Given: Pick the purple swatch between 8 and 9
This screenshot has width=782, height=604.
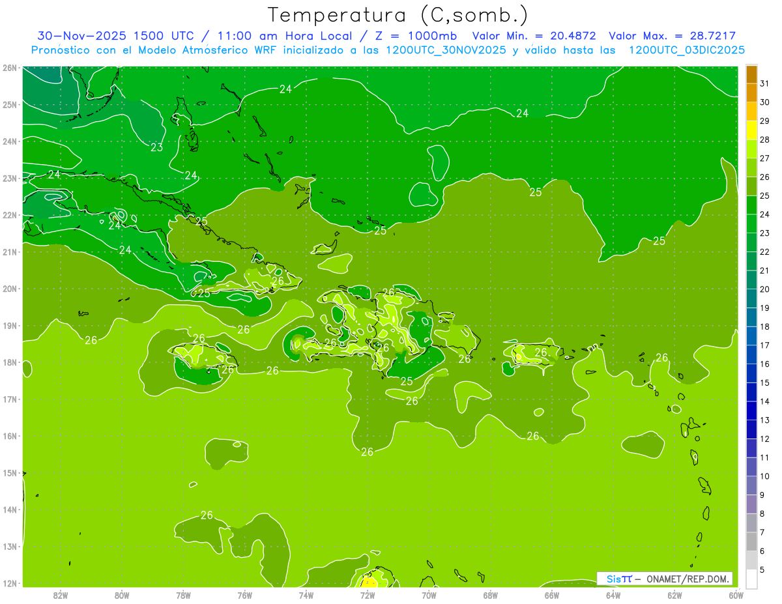Looking at the screenshot, I should coord(751,504).
